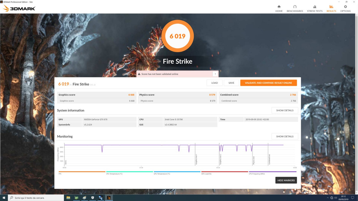358x201 pixels.
Task: Click GUI version v2.4.3802 64
Action: 171,125
